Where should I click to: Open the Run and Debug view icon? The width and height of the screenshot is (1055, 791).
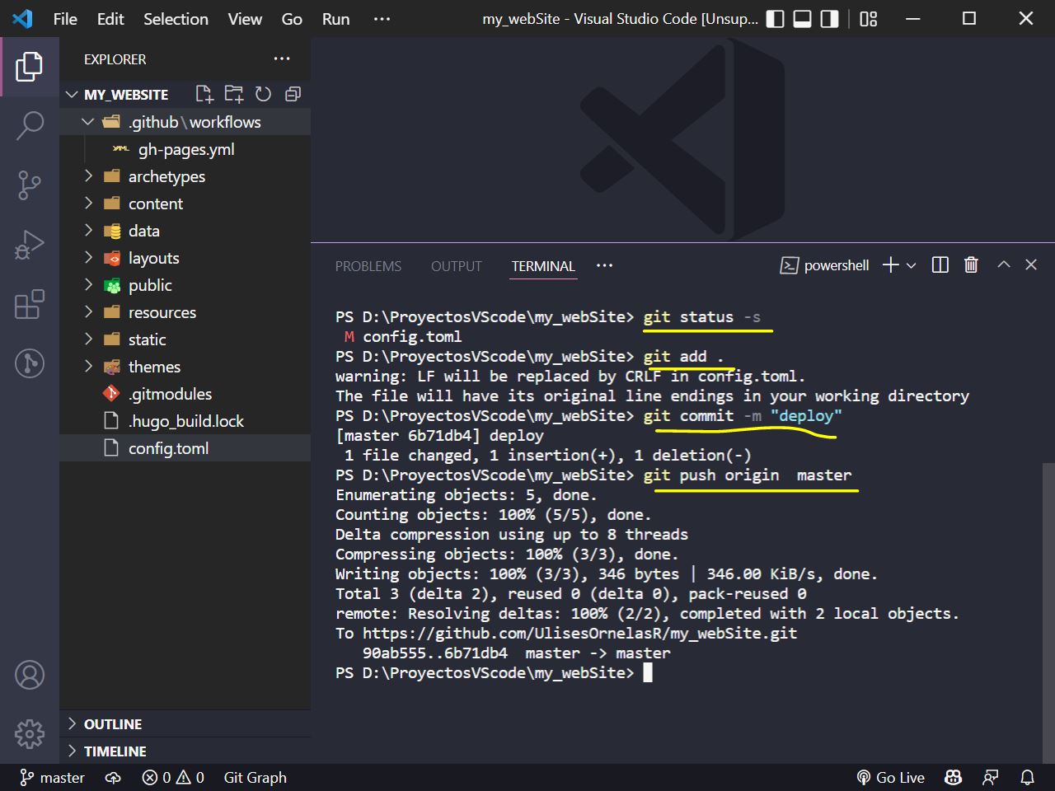pos(30,245)
